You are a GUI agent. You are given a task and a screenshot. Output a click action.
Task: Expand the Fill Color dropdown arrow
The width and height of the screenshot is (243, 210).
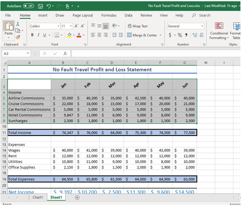[74, 35]
